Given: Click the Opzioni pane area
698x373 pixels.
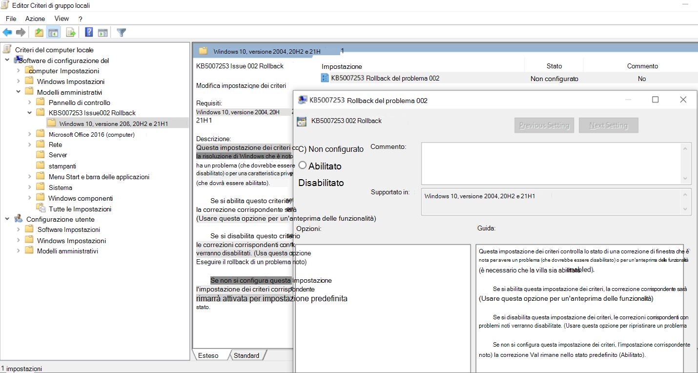Looking at the screenshot, I should [x=383, y=308].
